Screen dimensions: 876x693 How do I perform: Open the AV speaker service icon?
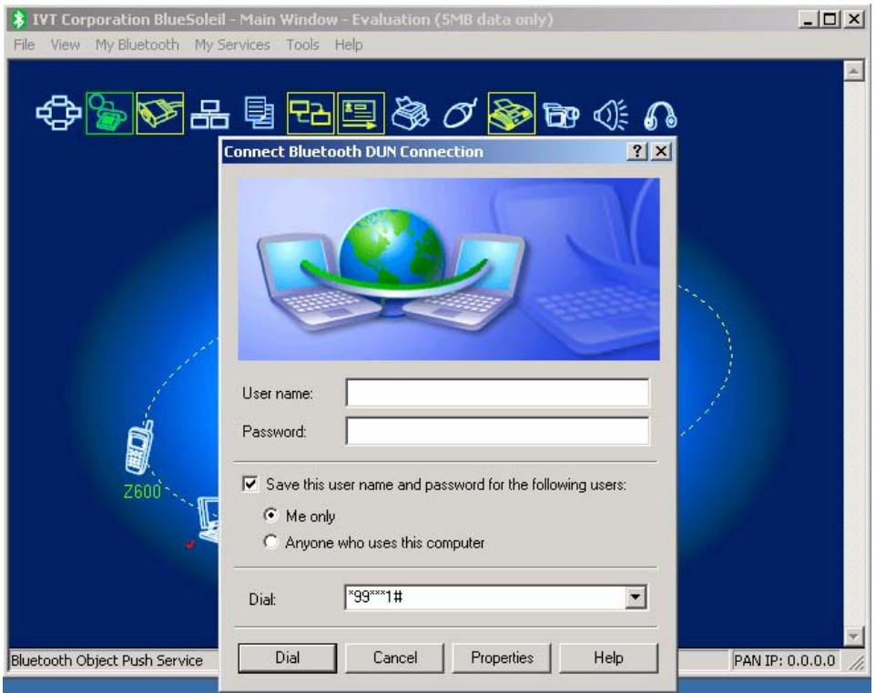(x=611, y=115)
